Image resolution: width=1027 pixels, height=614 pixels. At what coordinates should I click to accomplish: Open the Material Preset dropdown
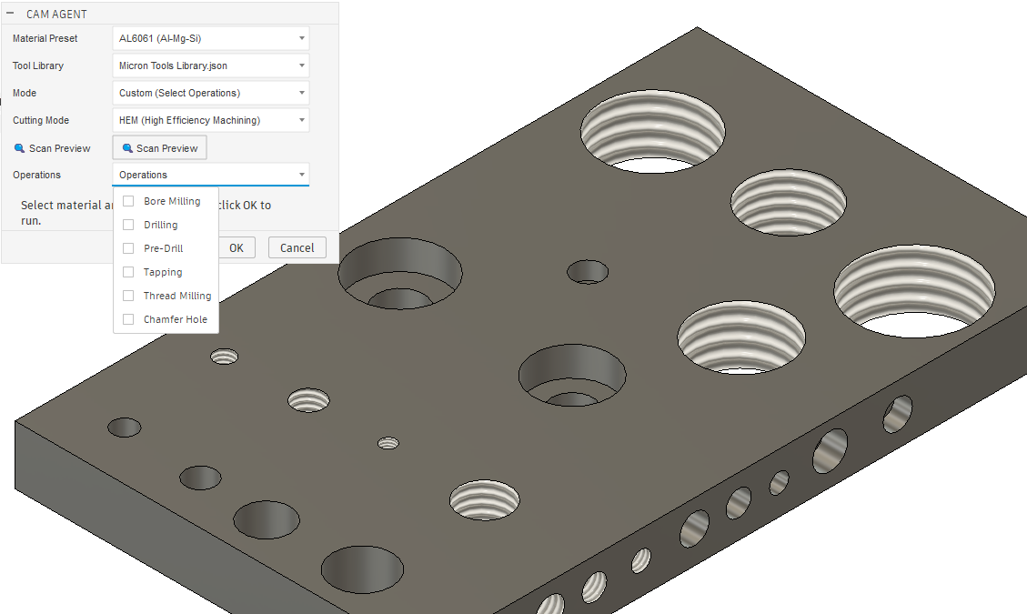(211, 38)
